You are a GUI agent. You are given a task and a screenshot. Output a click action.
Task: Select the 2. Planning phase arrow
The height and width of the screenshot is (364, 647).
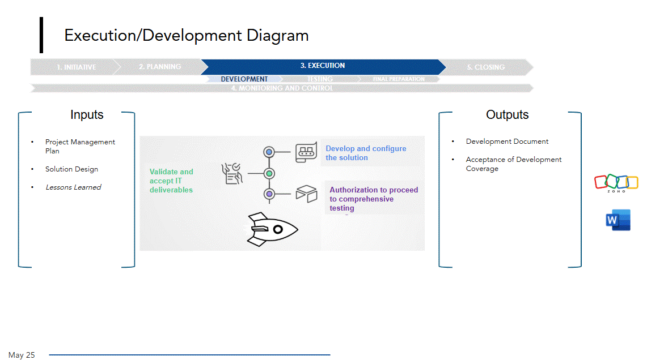[160, 67]
